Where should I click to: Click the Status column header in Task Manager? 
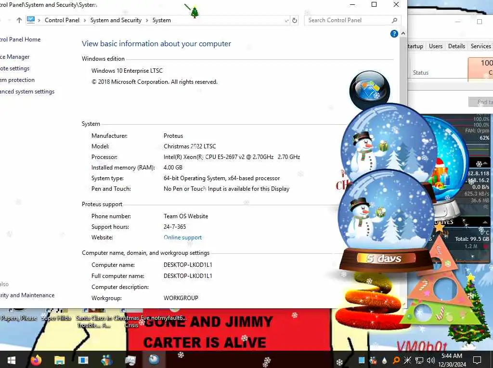pyautogui.click(x=420, y=73)
